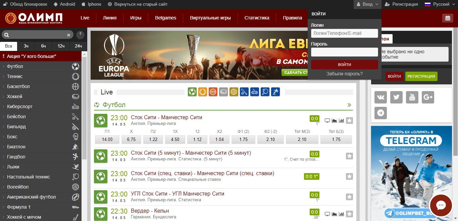
Task: Toggle favorite star for Вердер - Кельн
Action: tap(349, 214)
